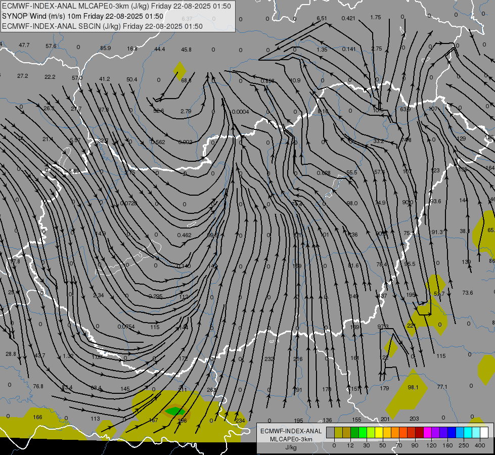Click the map value '28.8'
495x455 pixels.
click(11, 354)
